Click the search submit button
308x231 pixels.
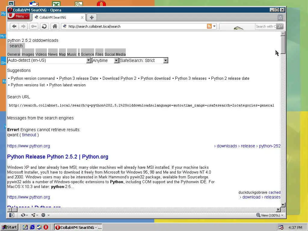(16, 46)
